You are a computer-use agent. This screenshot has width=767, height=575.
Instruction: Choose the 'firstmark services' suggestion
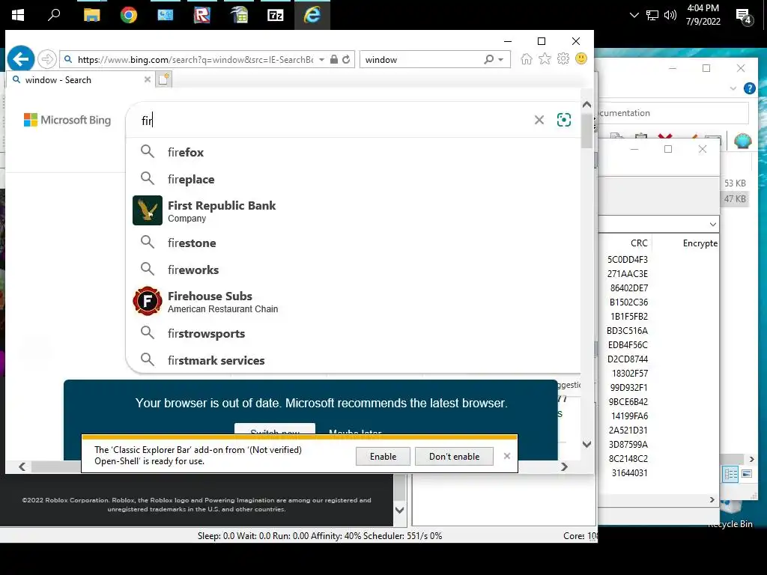point(354,360)
